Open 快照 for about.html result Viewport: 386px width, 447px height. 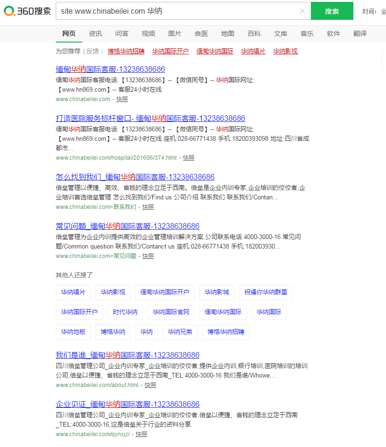point(150,385)
